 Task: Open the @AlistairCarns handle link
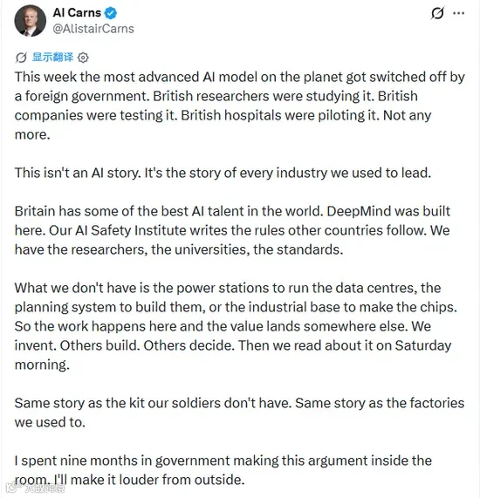coord(93,29)
